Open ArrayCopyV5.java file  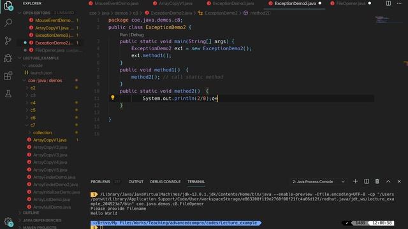(50, 170)
